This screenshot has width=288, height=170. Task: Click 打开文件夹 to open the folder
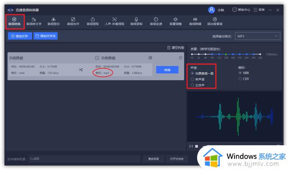[x=177, y=159]
